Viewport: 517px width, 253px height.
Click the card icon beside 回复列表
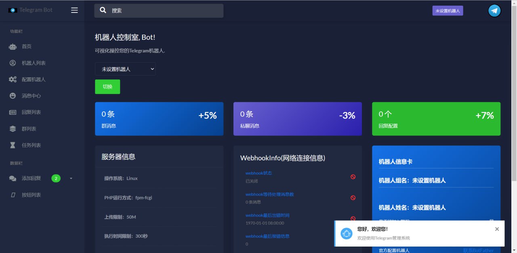click(13, 112)
